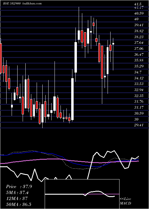Click the 34.12 price axis label
Screen dimensions: 149x209
coord(139,78)
